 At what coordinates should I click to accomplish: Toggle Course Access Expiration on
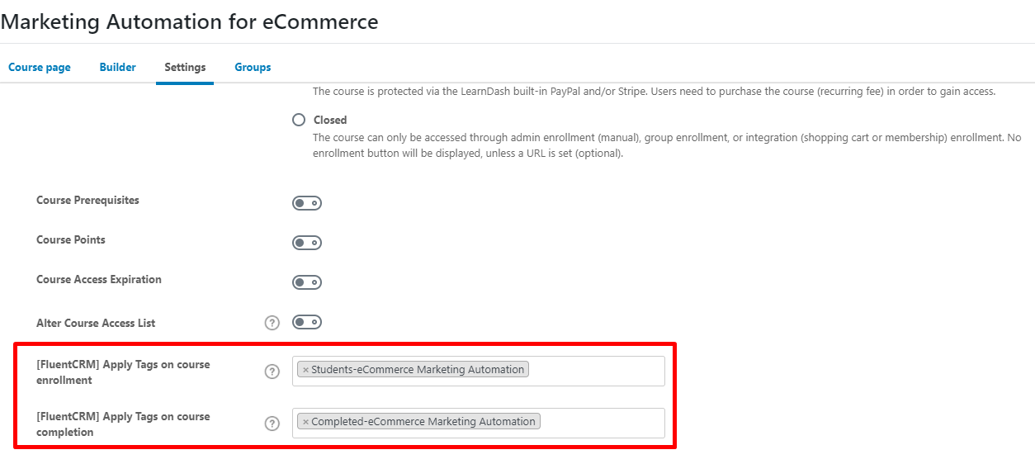(x=306, y=282)
